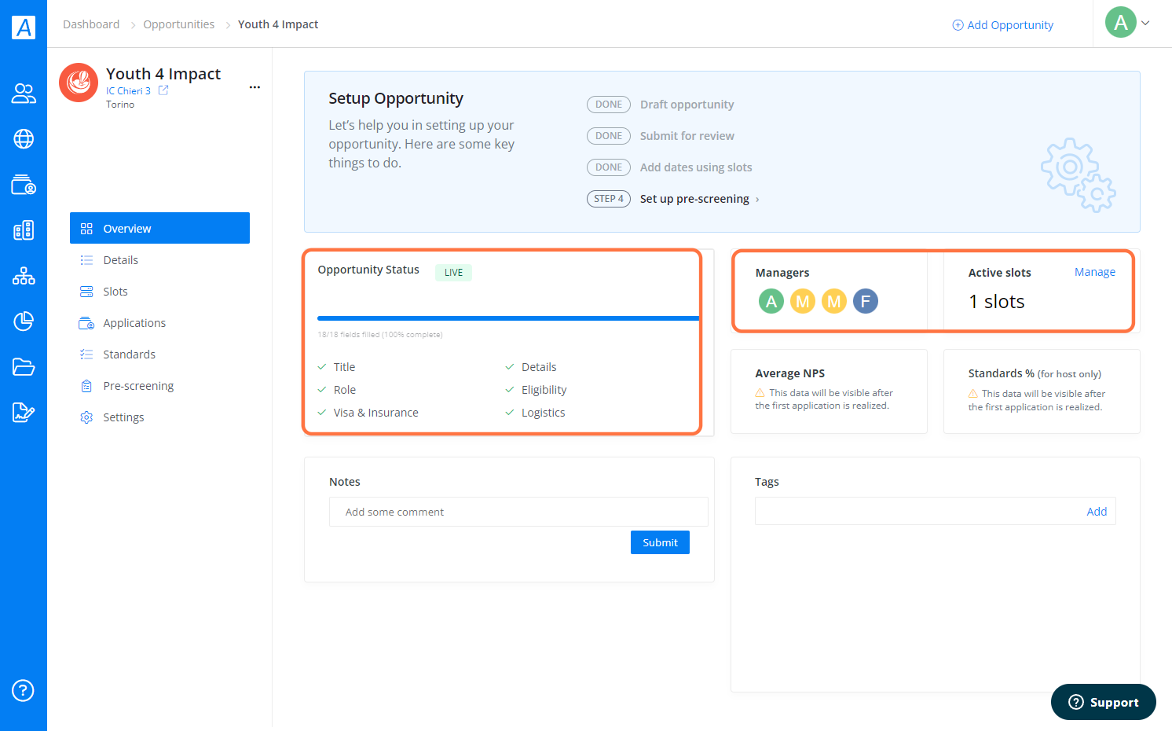Open the wallet-with-user sidebar icon
Image resolution: width=1172 pixels, height=731 pixels.
pos(24,185)
